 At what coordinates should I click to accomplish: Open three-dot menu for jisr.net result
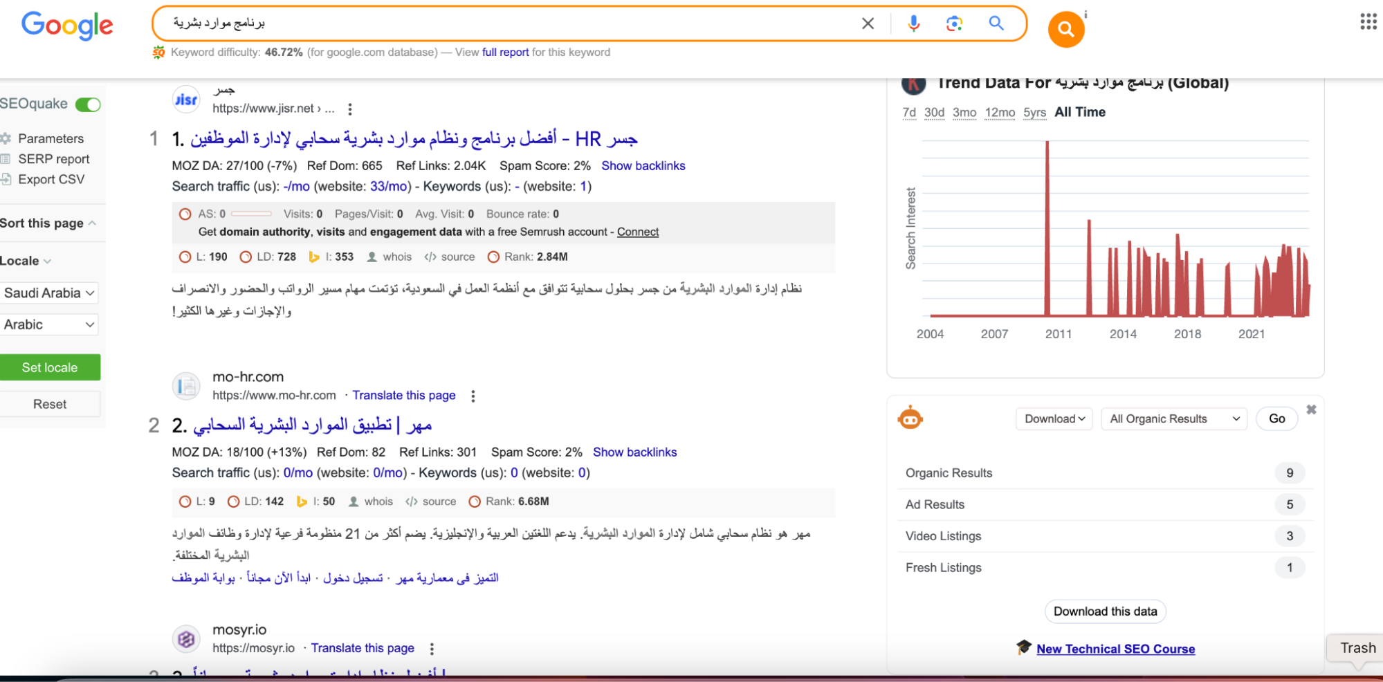point(350,109)
